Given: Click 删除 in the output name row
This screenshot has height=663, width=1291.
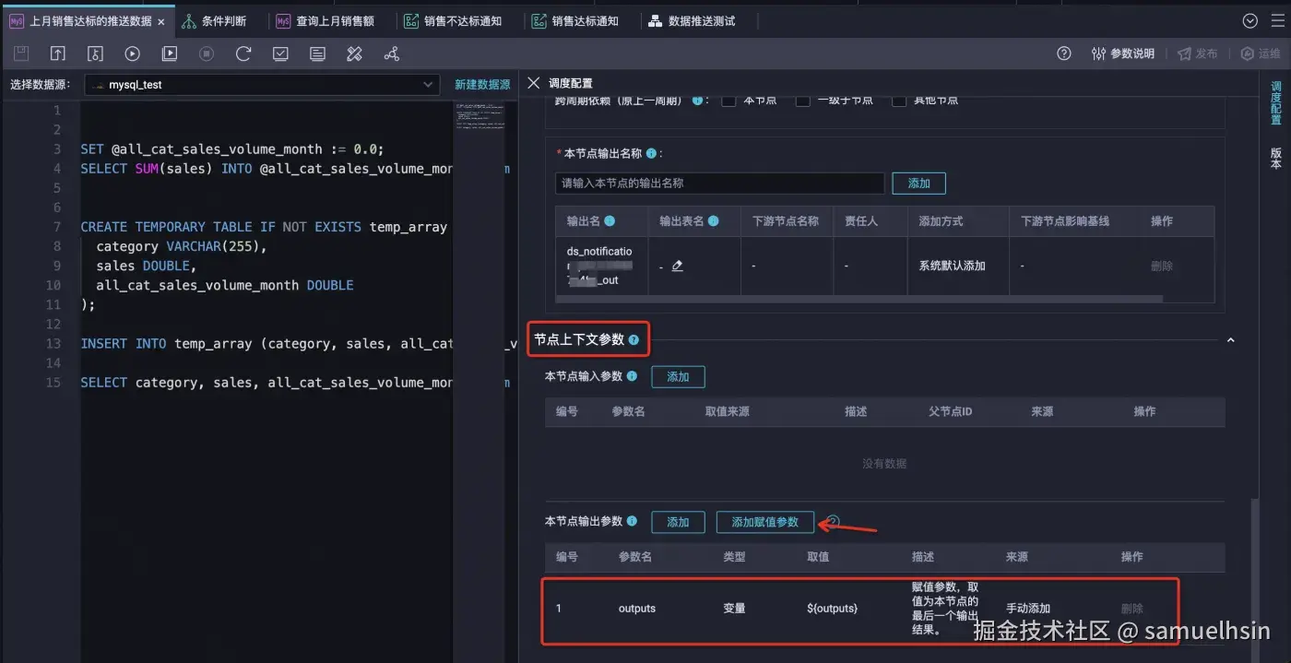Looking at the screenshot, I should click(x=1162, y=266).
